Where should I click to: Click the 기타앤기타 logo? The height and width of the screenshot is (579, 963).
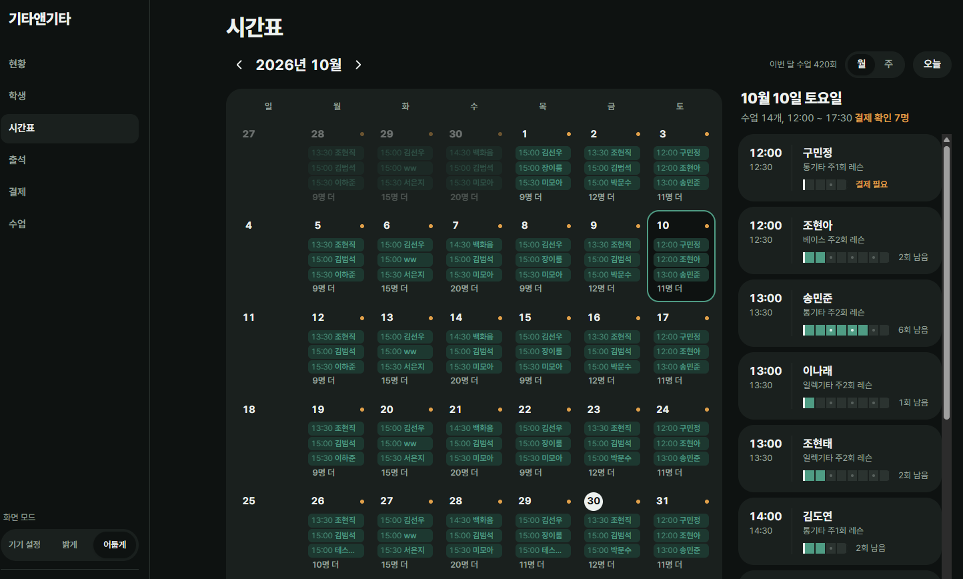tap(40, 19)
